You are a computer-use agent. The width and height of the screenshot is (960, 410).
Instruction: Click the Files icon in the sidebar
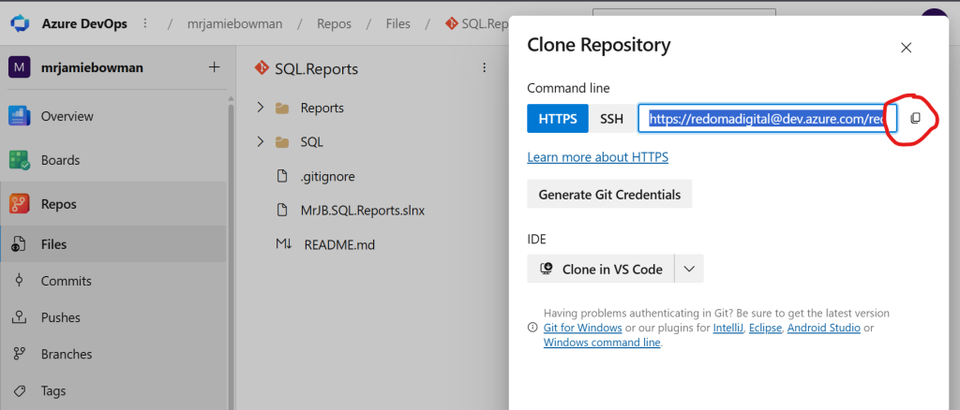[x=19, y=244]
